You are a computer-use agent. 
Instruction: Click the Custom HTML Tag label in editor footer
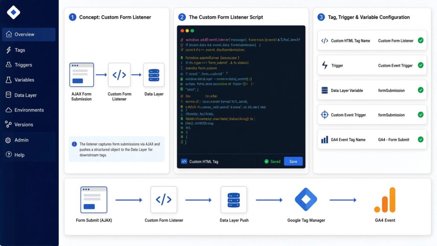[x=204, y=161]
